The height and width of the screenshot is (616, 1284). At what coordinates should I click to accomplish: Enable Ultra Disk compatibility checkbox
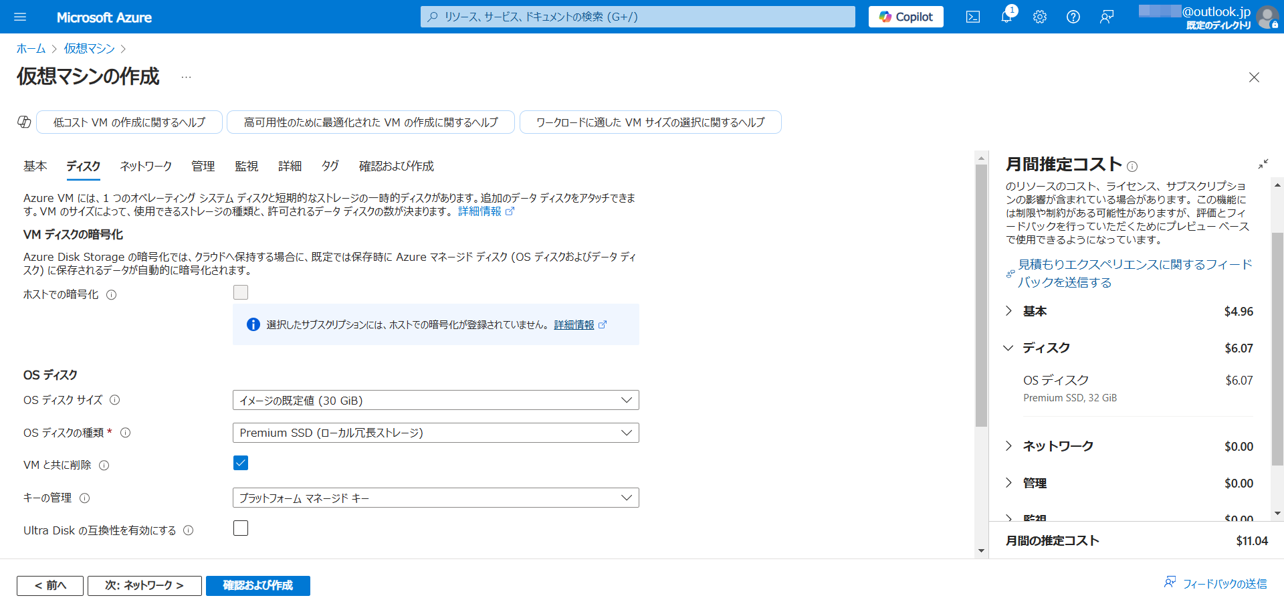(241, 528)
